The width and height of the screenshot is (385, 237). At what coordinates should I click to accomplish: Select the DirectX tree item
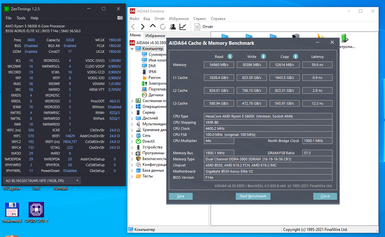pyautogui.click(x=149, y=141)
